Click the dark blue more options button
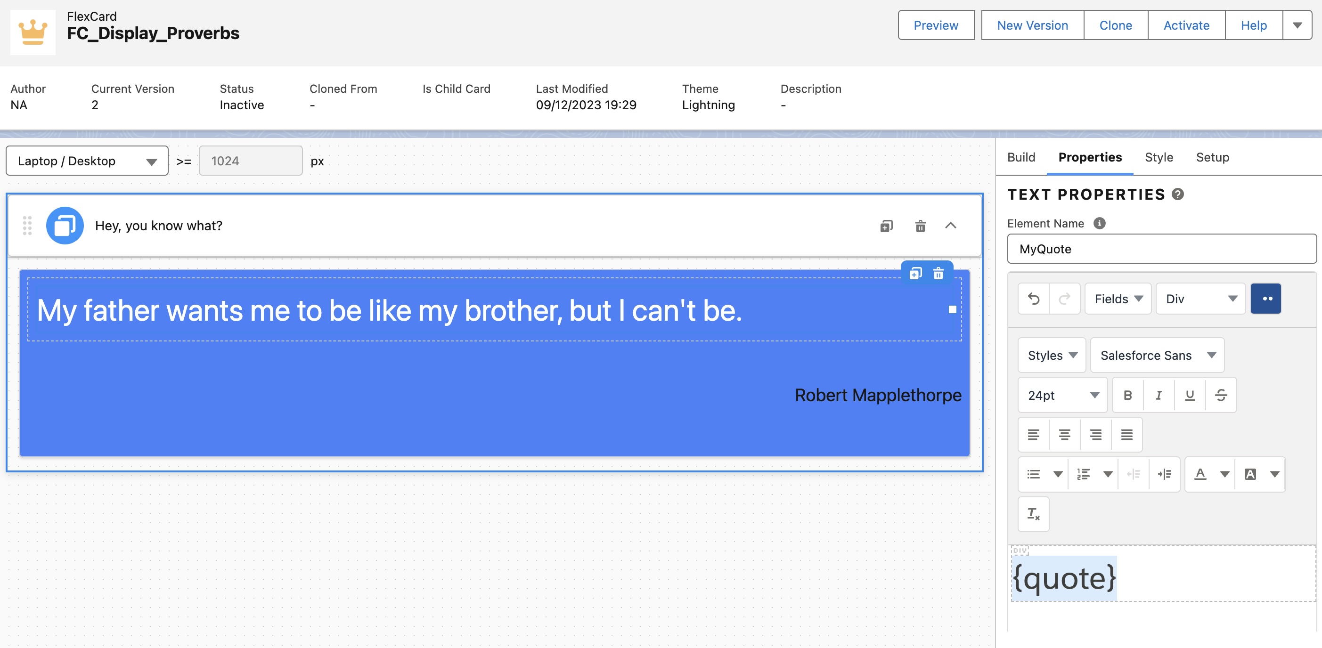1322x648 pixels. (x=1265, y=299)
